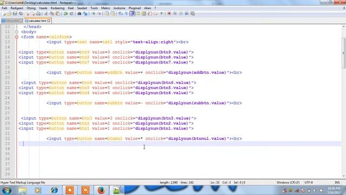Screen dimensions: 346x195
Task: Close the calculater.html tab
Action: coord(49,21)
